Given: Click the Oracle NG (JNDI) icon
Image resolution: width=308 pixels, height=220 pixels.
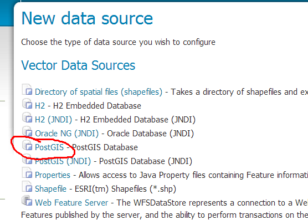Looking at the screenshot, I should coord(27,131).
